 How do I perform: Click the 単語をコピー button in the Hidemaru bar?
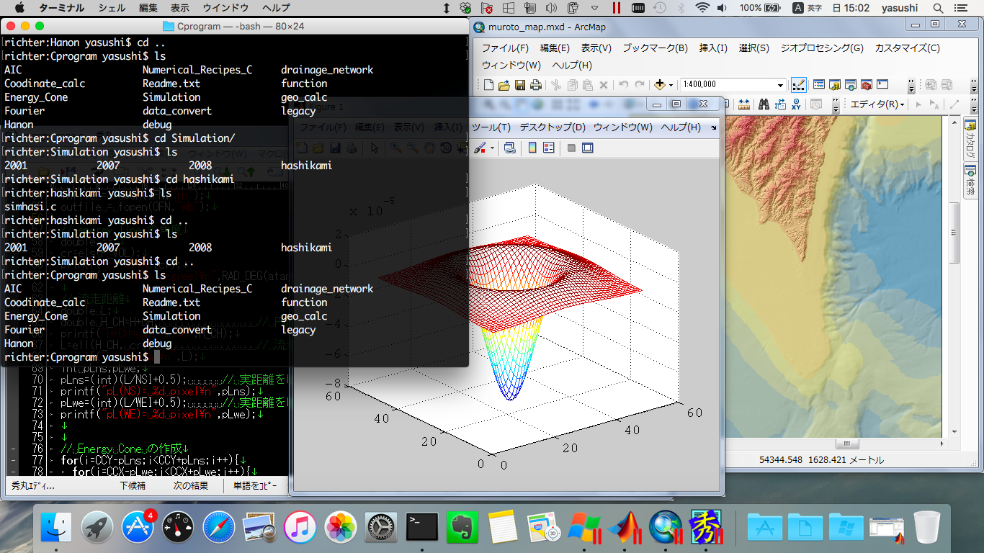coord(256,486)
